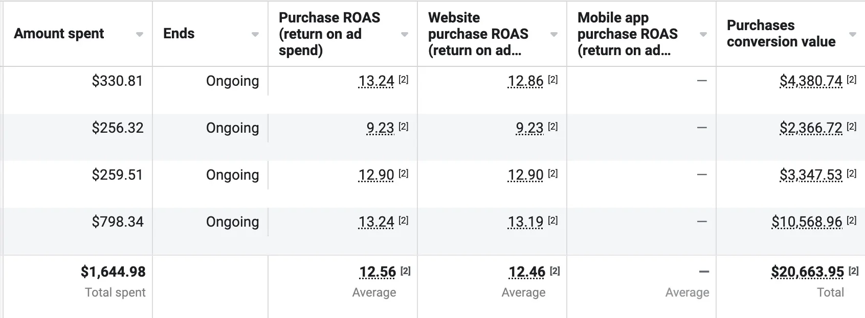Click the footnote [2] next to 9.23 Purchase ROAS
Screen dimensions: 865x318
tap(403, 127)
